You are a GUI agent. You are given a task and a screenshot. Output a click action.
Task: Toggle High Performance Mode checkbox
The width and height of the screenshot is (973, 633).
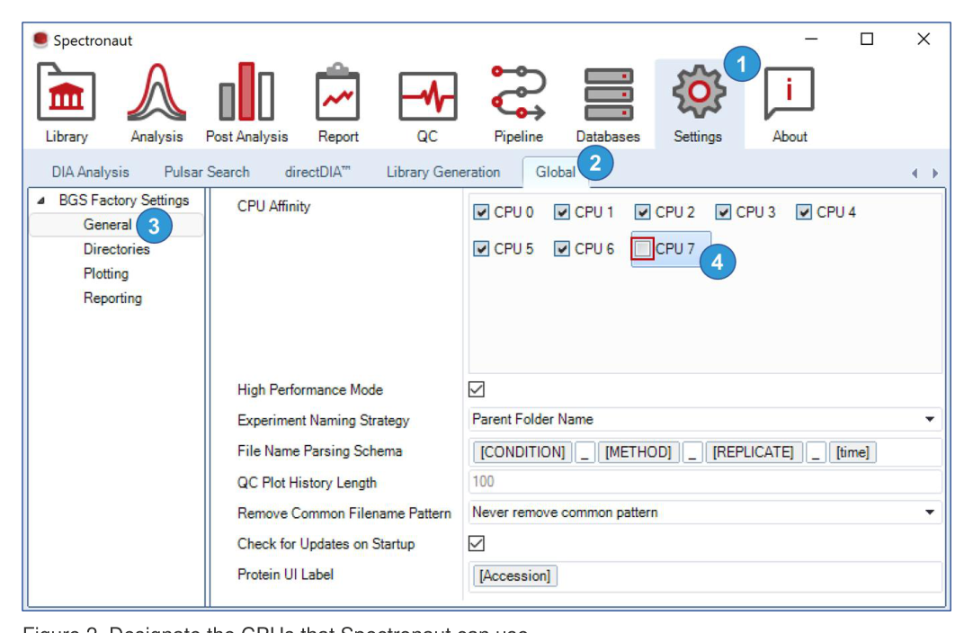click(477, 389)
